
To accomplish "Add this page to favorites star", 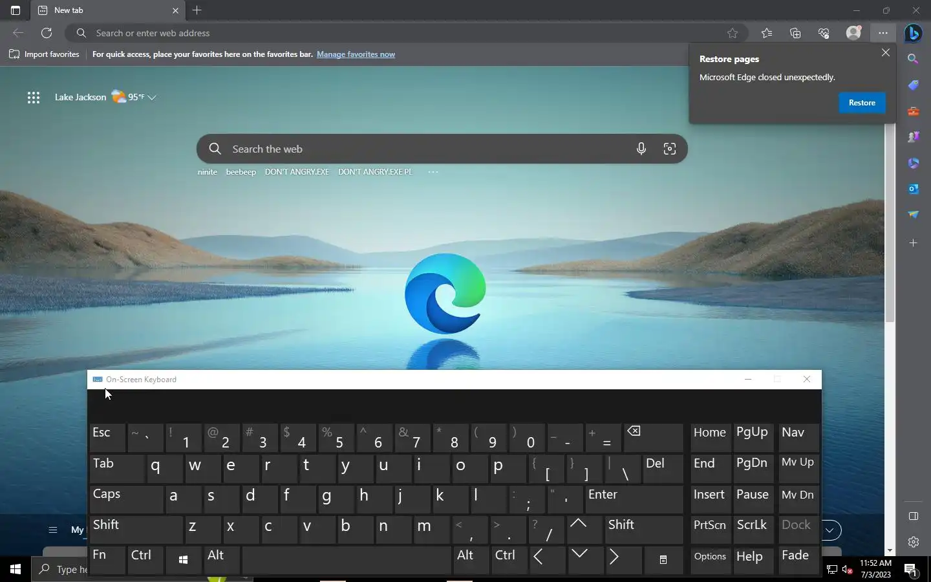I will (733, 33).
